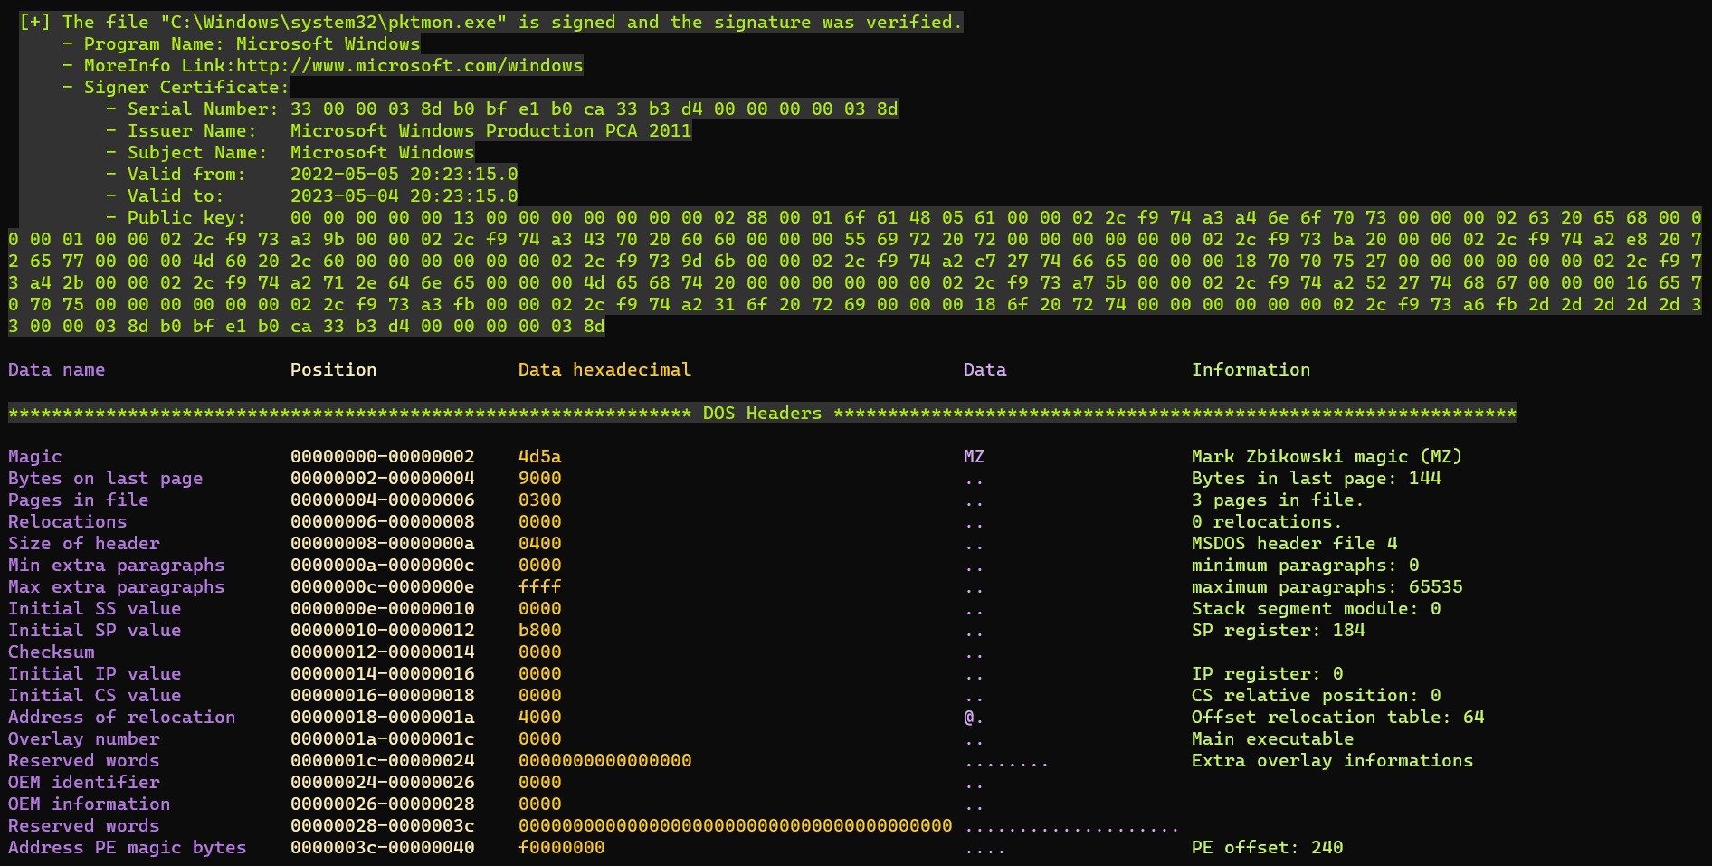The width and height of the screenshot is (1712, 866).
Task: Select the "Initial CS value" row name
Action: pyautogui.click(x=95, y=696)
